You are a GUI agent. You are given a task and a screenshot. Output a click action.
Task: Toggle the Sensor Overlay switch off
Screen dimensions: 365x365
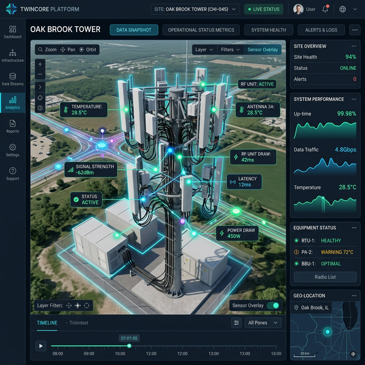pyautogui.click(x=273, y=306)
